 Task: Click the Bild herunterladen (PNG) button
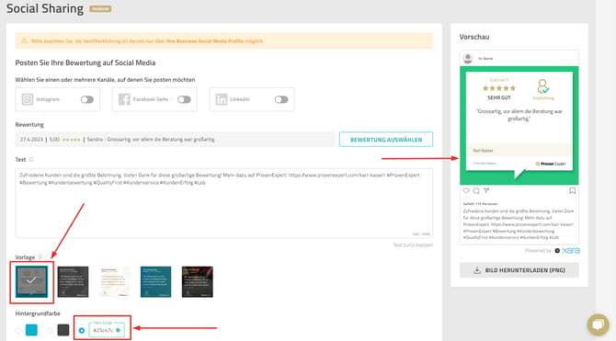coord(519,270)
